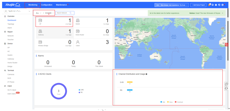Click the 5G legend swatch in clients chart
The width and height of the screenshot is (230, 111).
79,92
